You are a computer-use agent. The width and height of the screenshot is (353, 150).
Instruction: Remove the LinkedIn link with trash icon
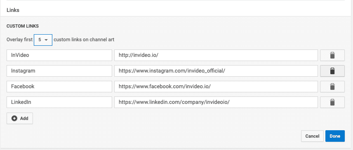pos(332,102)
